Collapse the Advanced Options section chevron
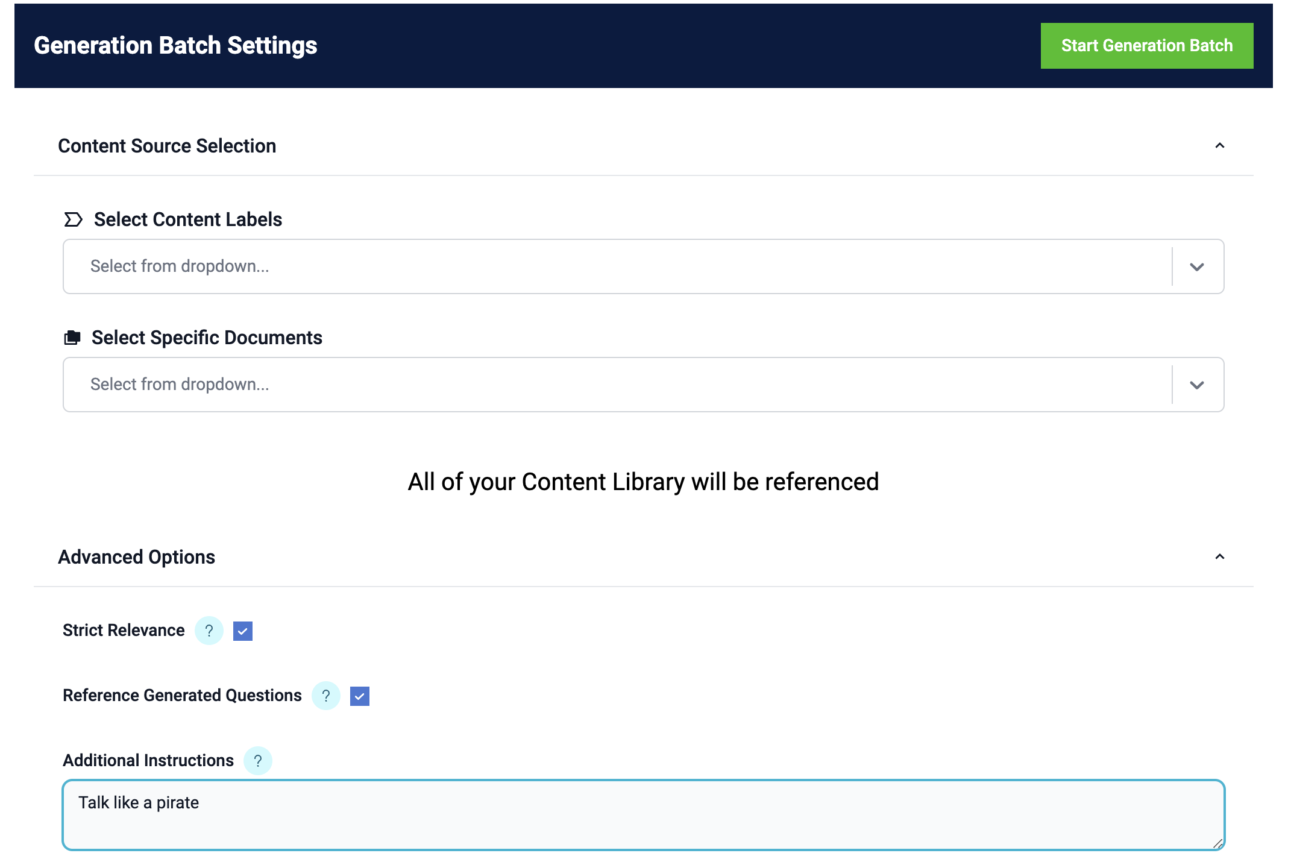The image size is (1291, 856). pos(1219,557)
